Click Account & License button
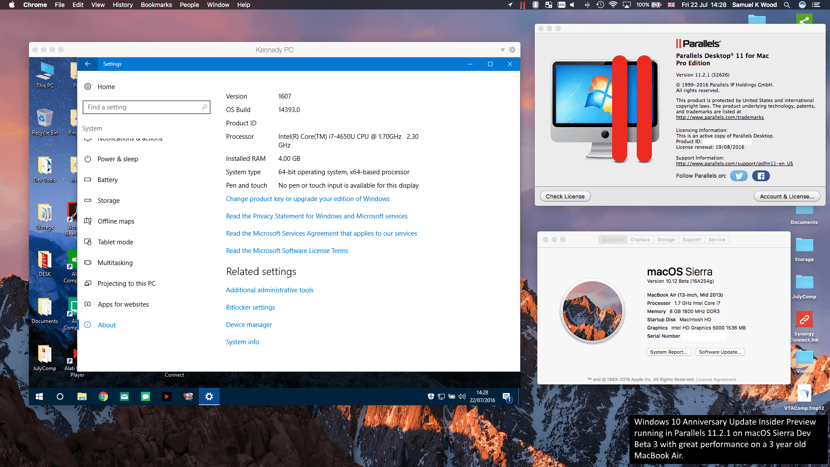 coord(787,196)
